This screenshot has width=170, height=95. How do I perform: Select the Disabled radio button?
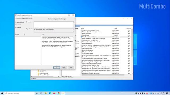click(16, 27)
